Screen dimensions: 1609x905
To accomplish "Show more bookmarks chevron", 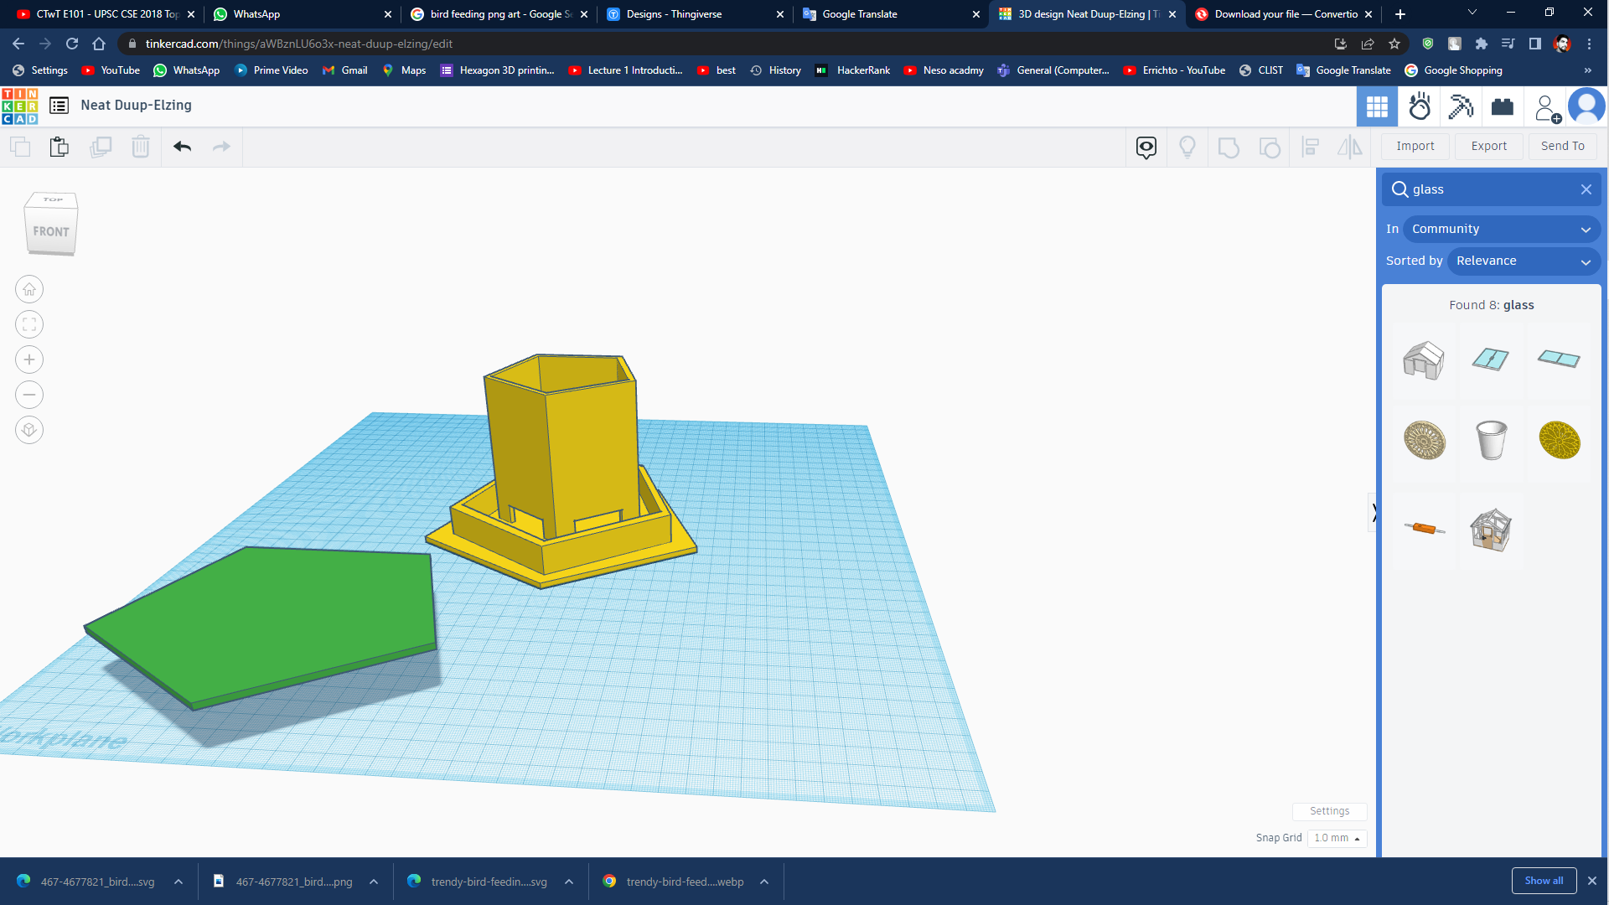I will (x=1587, y=70).
